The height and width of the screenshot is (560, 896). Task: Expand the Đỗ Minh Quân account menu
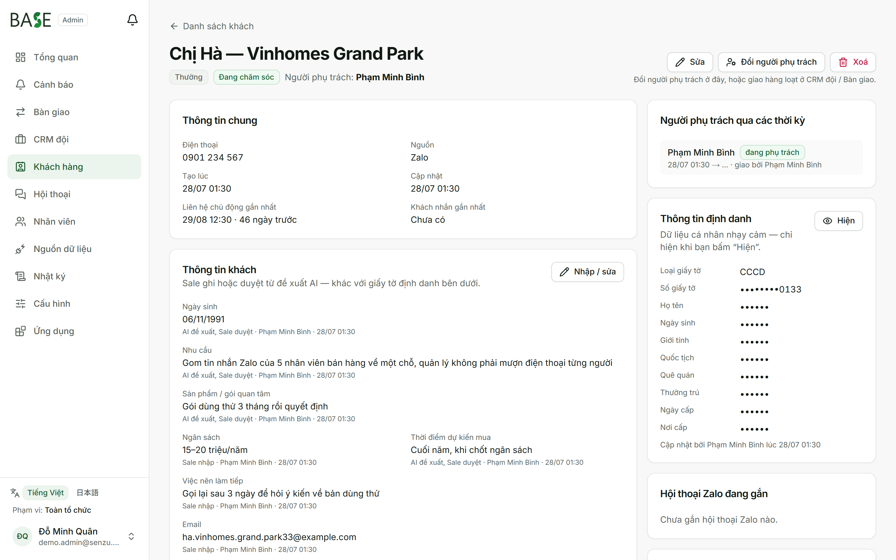pyautogui.click(x=131, y=536)
